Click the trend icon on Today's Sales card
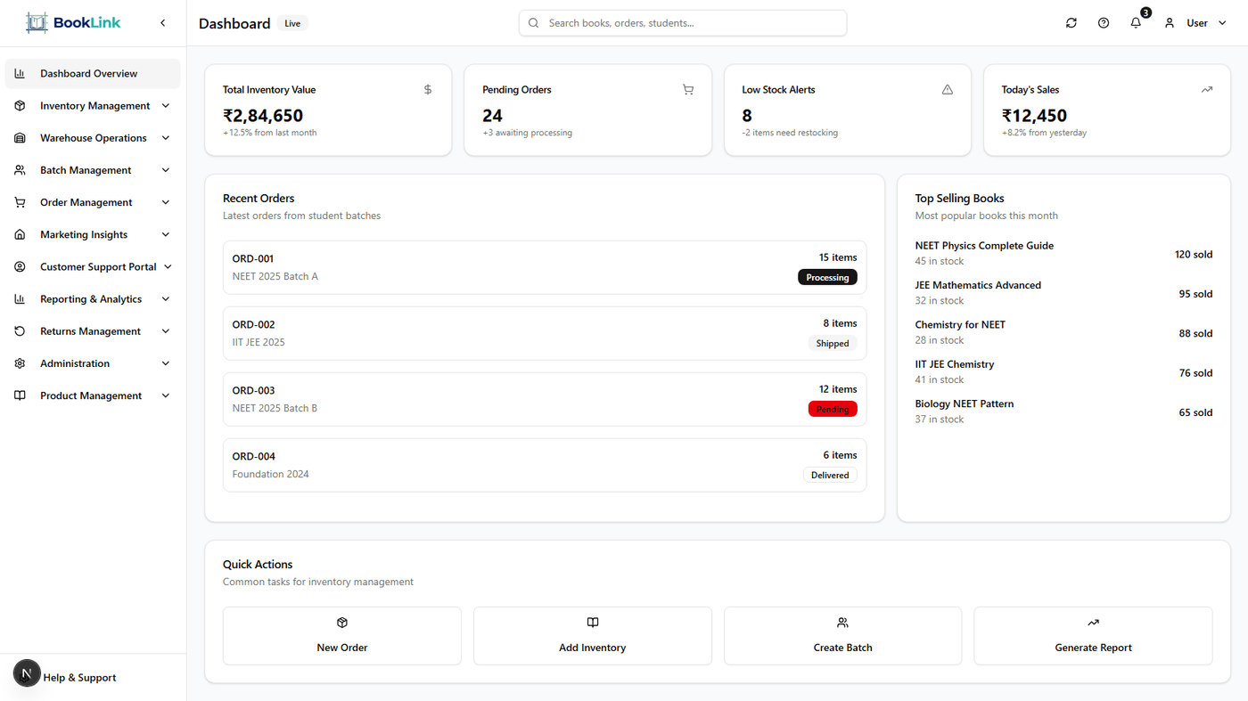This screenshot has height=701, width=1248. click(1206, 89)
